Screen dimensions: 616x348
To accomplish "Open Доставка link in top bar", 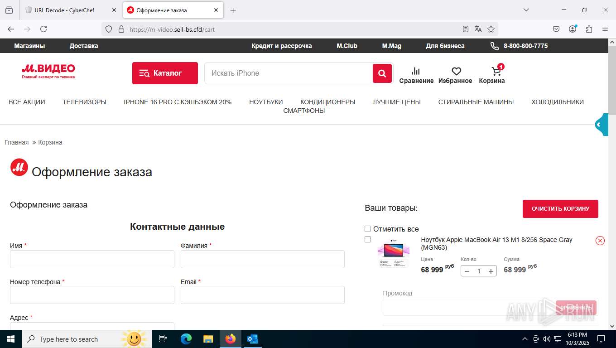I will pos(84,46).
